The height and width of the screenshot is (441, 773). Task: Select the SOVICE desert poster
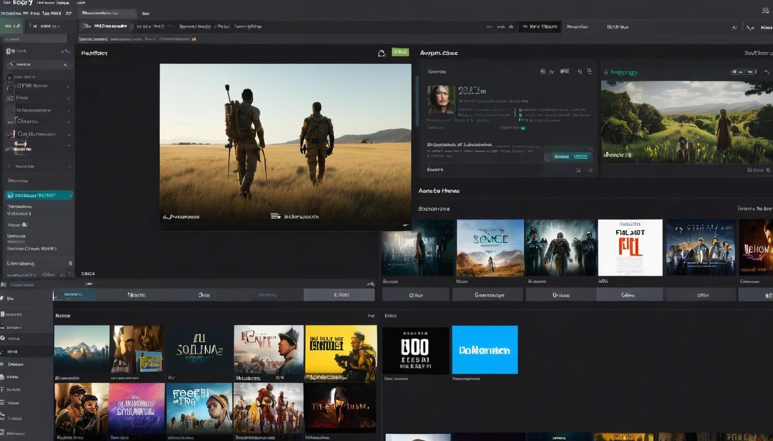click(490, 247)
